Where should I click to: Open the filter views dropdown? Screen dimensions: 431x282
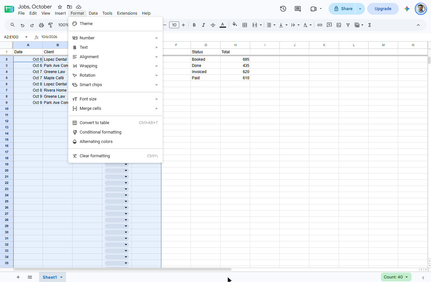(359, 25)
